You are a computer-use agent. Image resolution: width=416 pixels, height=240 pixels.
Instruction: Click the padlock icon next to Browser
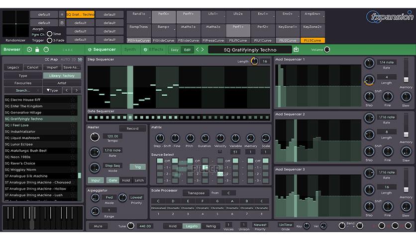pos(37,50)
